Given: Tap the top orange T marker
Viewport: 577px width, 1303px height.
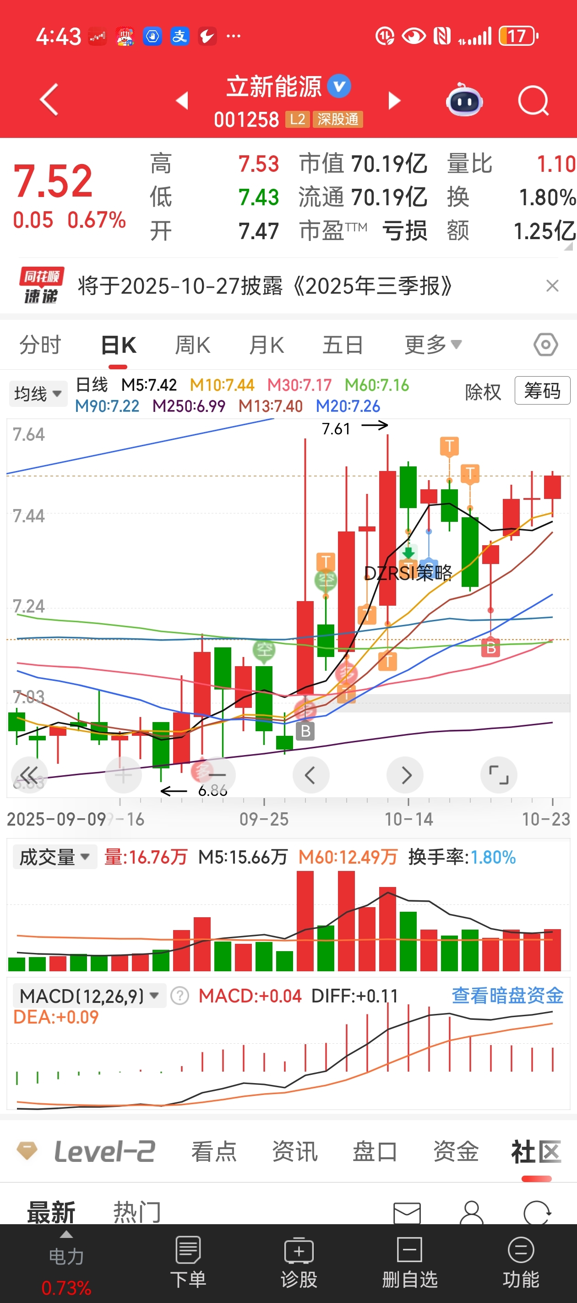Looking at the screenshot, I should (449, 446).
